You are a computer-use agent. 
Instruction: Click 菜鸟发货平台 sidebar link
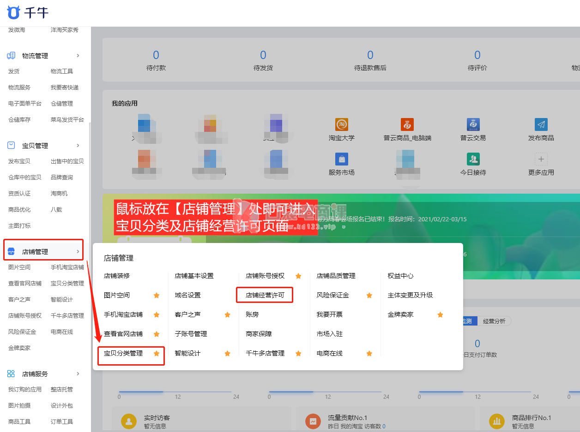67,120
